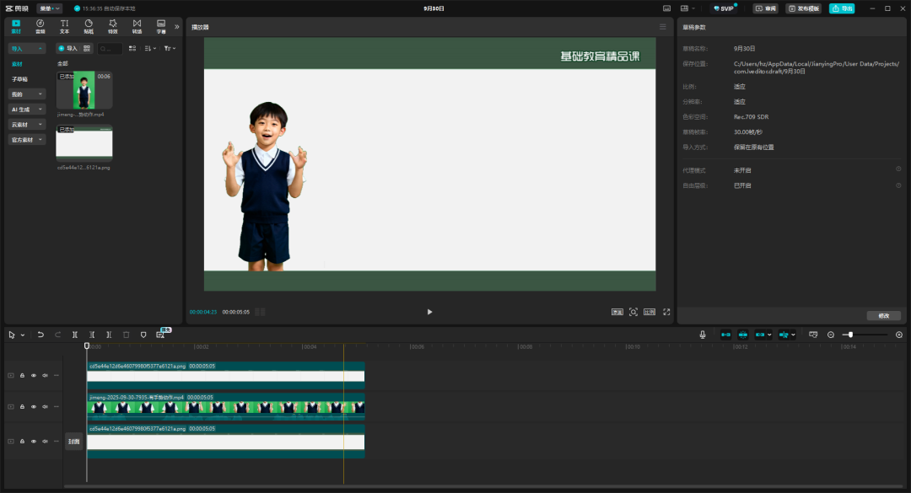Click the 修改 button in draft parameters
Image resolution: width=911 pixels, height=493 pixels.
883,315
